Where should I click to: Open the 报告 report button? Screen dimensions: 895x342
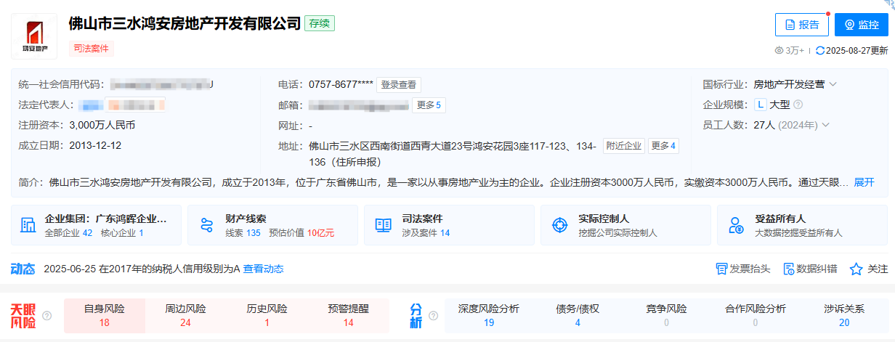click(802, 25)
